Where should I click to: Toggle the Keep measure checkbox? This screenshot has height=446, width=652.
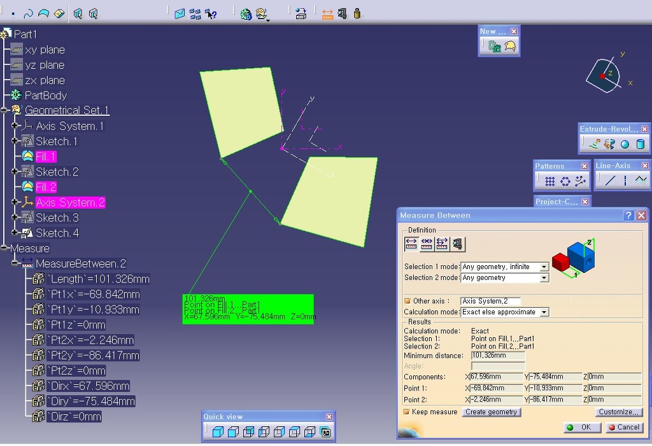(x=407, y=412)
